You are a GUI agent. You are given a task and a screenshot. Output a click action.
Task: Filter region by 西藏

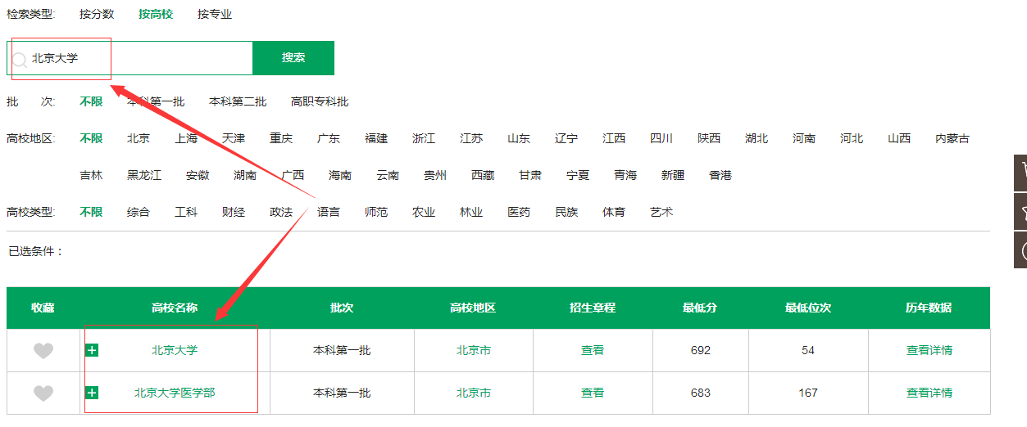483,175
